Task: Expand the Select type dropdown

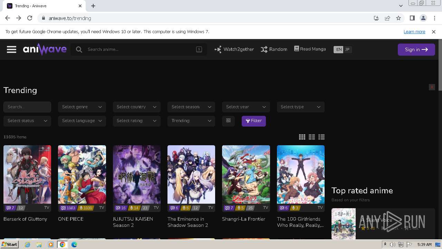Action: [x=300, y=107]
